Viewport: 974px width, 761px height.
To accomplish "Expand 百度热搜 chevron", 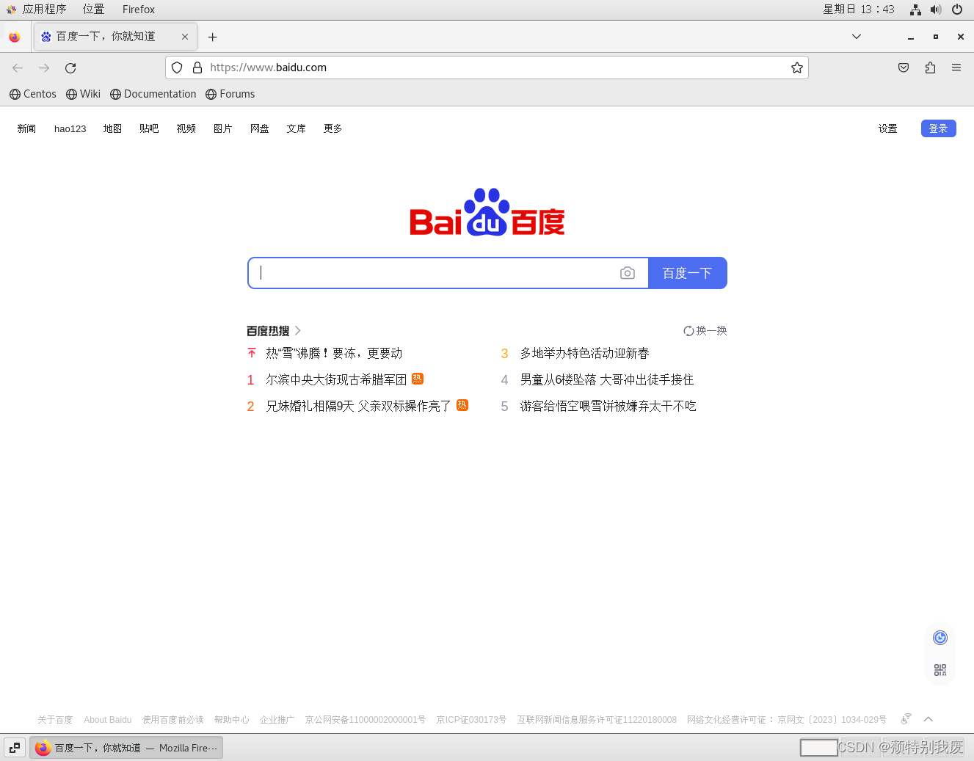I will (297, 331).
